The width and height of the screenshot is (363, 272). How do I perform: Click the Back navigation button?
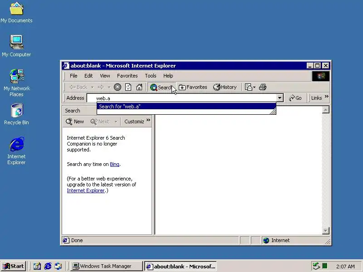click(x=78, y=87)
